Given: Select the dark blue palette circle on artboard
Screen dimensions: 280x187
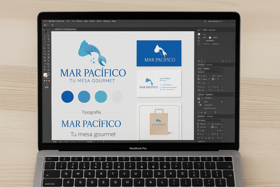Looking at the screenshot, I should coord(68,97).
